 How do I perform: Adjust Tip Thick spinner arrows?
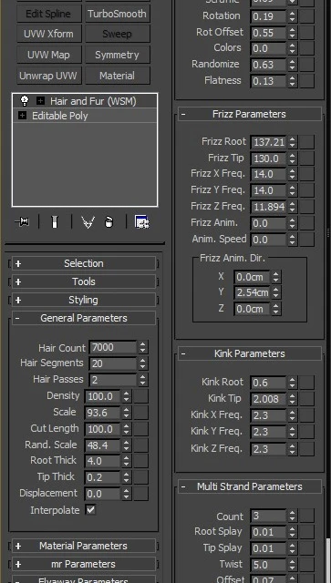coord(127,477)
